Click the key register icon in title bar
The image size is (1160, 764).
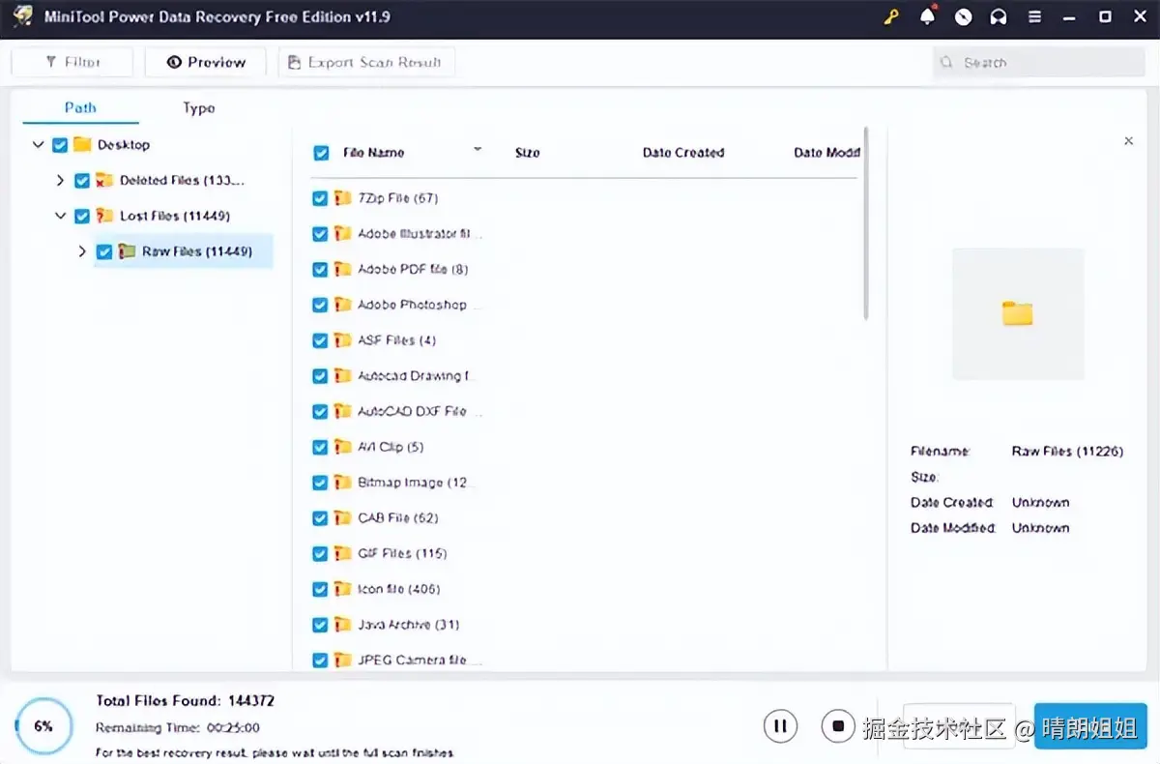(x=891, y=17)
